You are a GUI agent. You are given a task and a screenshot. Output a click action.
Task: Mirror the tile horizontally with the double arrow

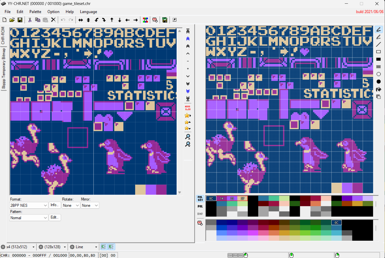(81, 20)
